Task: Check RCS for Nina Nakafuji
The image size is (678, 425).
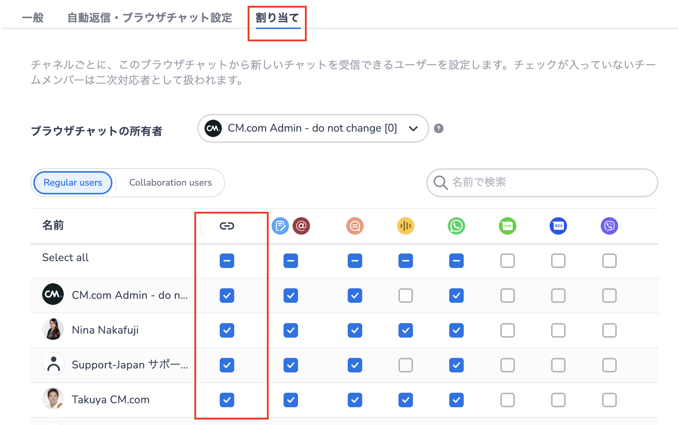Action: pyautogui.click(x=558, y=330)
